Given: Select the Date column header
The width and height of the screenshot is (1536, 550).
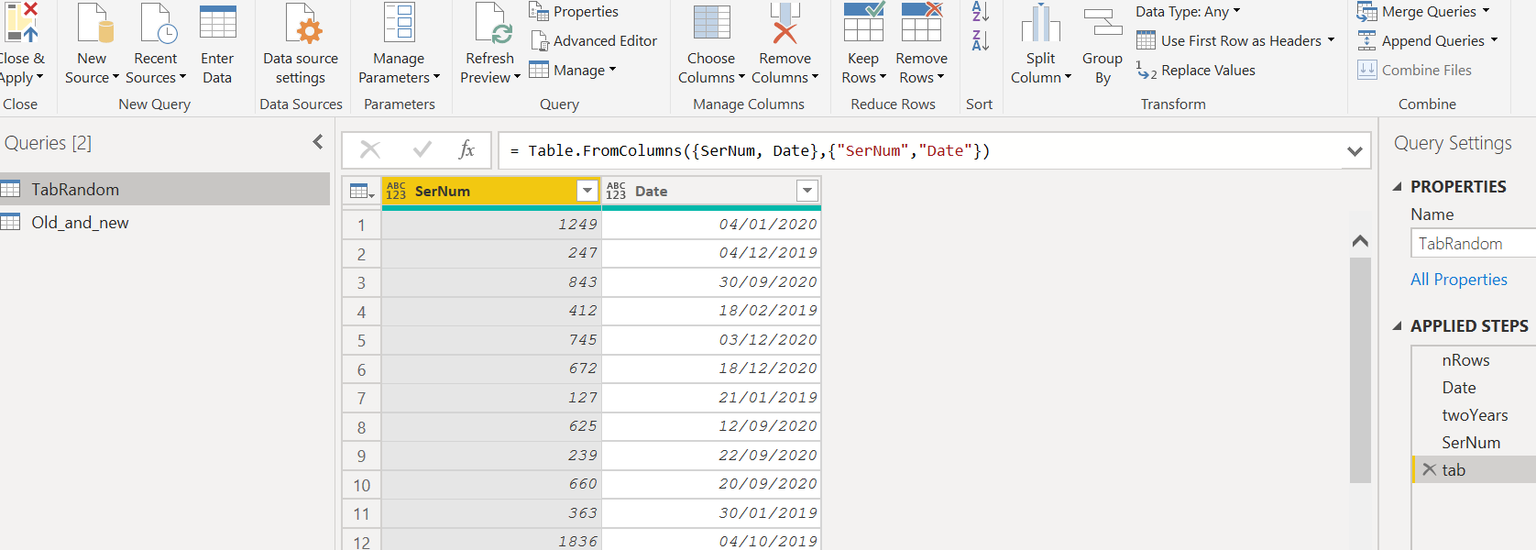Looking at the screenshot, I should [x=711, y=191].
